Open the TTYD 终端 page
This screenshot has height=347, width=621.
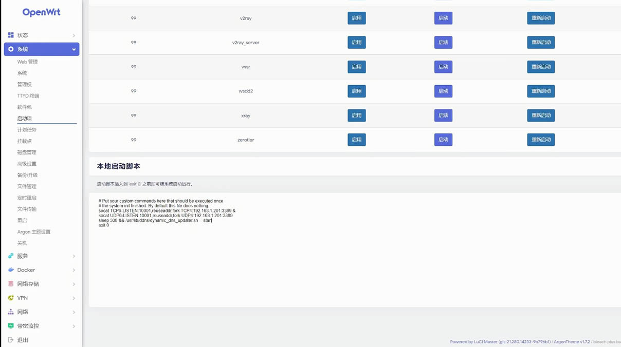(28, 95)
